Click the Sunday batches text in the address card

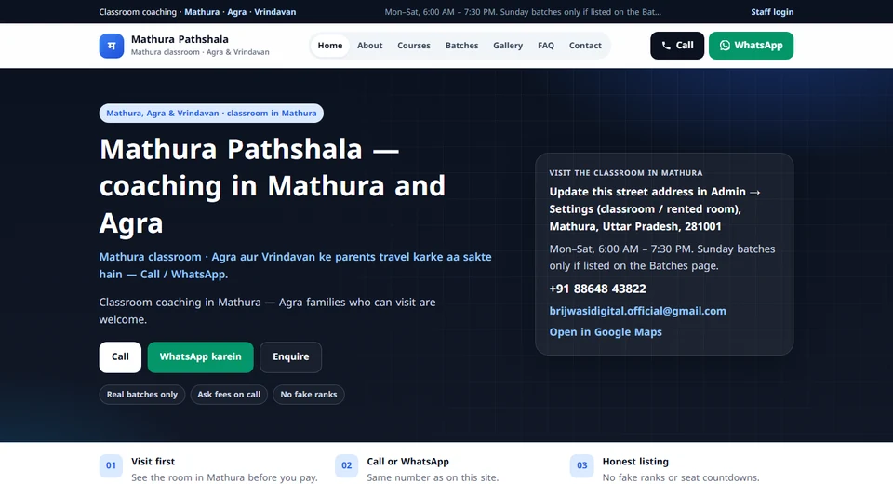[x=662, y=257]
